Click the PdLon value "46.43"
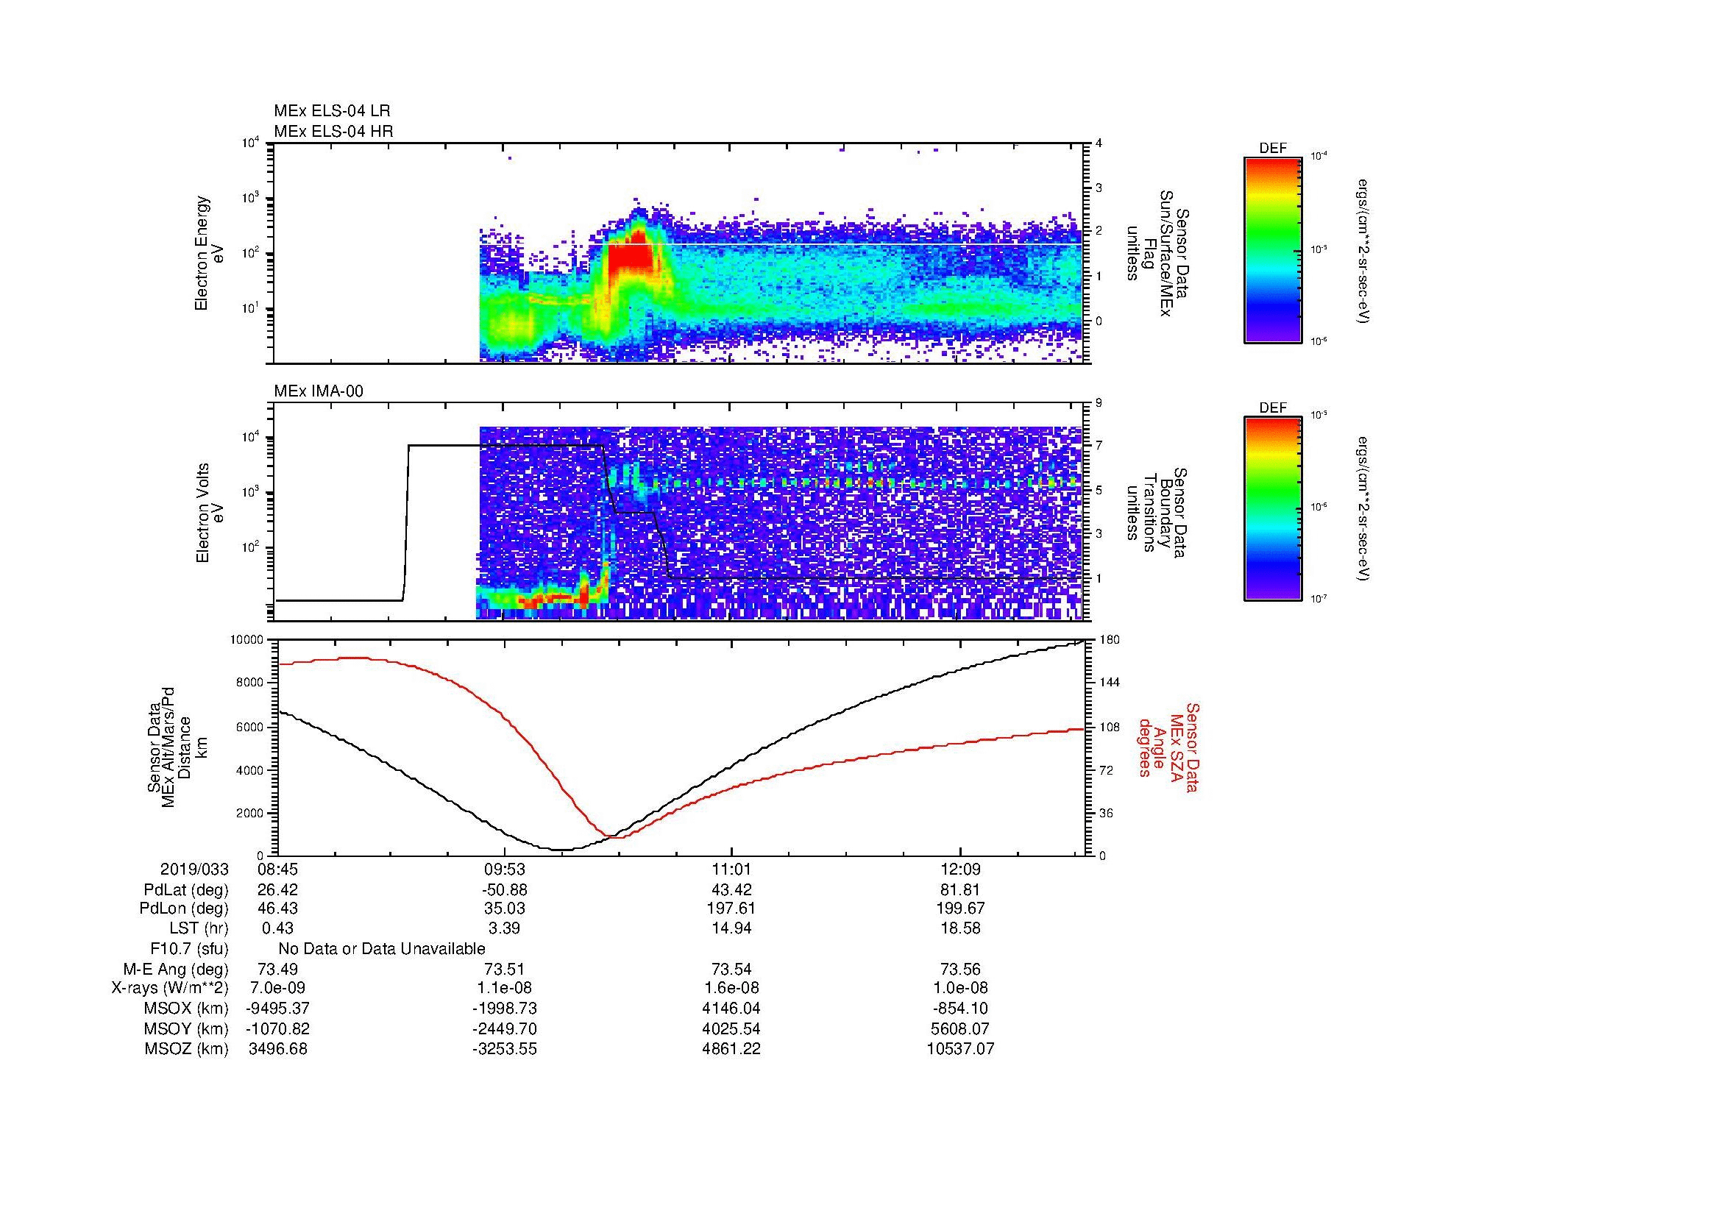This screenshot has height=1216, width=1721. pos(278,908)
